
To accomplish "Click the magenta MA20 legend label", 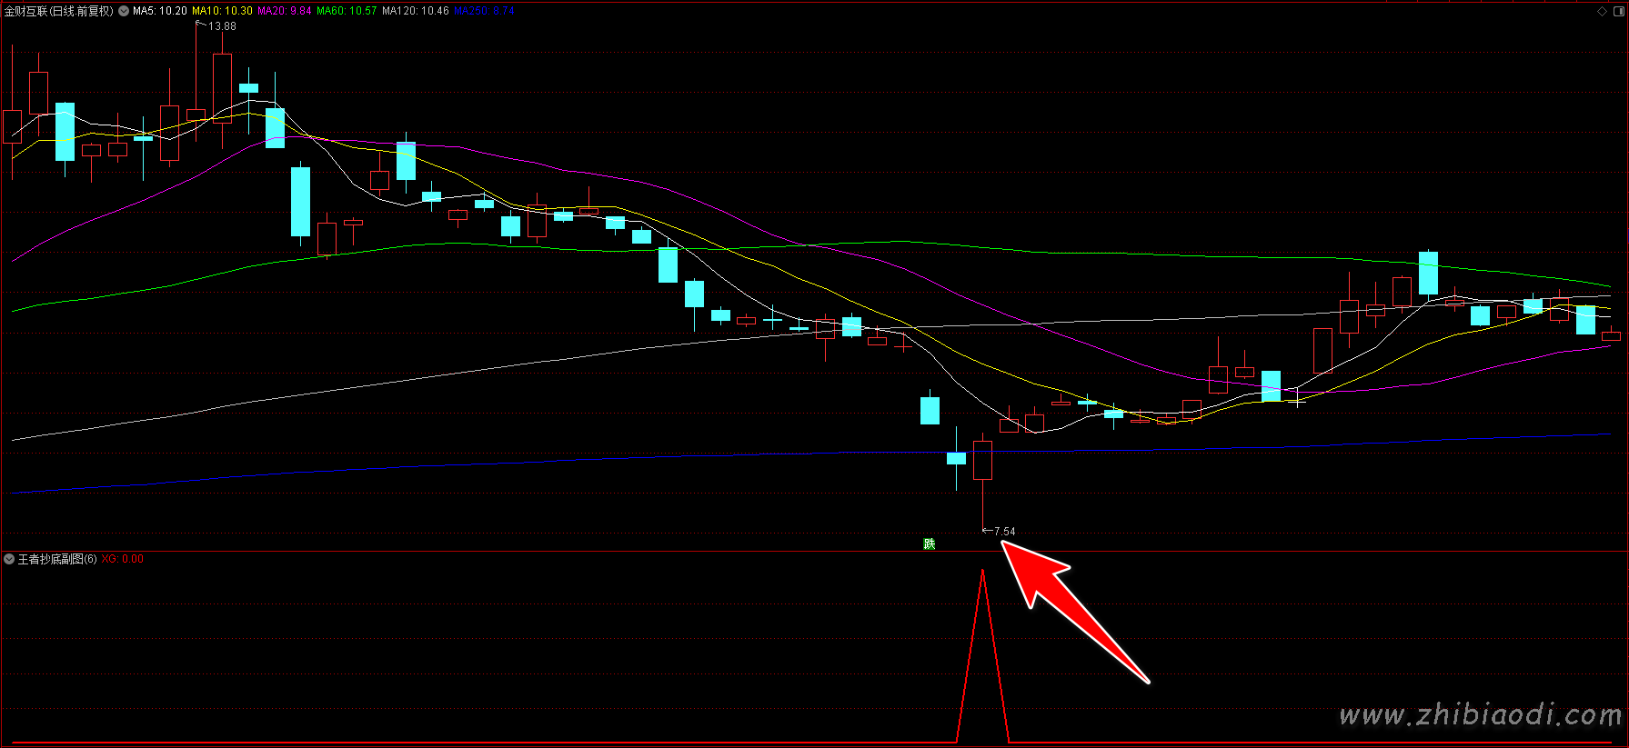I will (285, 11).
